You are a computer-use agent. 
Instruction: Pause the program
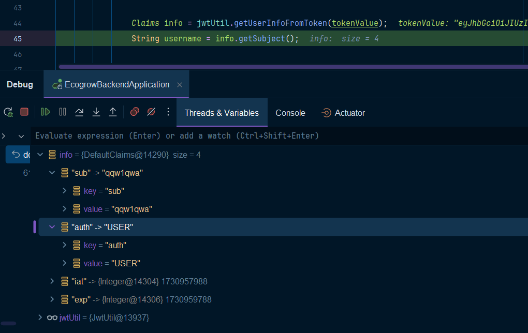(x=63, y=112)
